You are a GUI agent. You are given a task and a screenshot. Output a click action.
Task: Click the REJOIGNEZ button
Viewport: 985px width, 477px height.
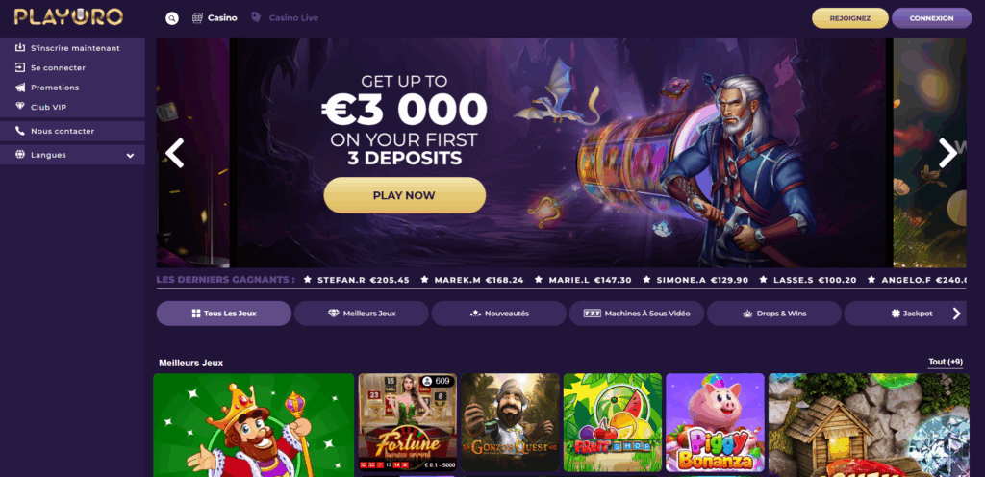click(x=850, y=18)
